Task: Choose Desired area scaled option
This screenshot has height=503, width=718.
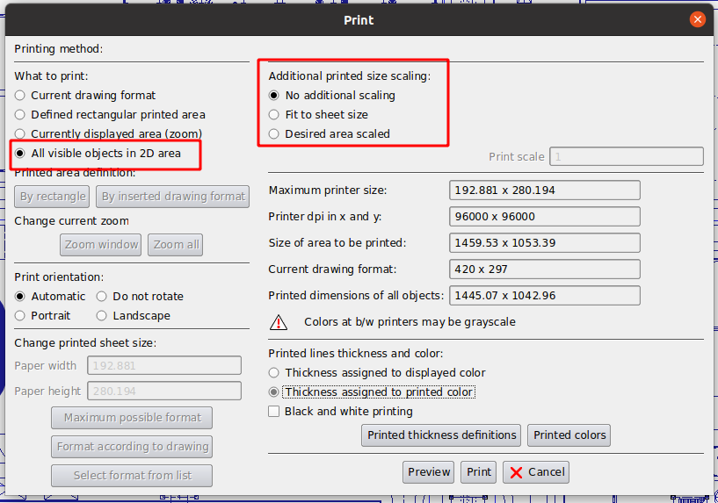Action: (x=274, y=133)
